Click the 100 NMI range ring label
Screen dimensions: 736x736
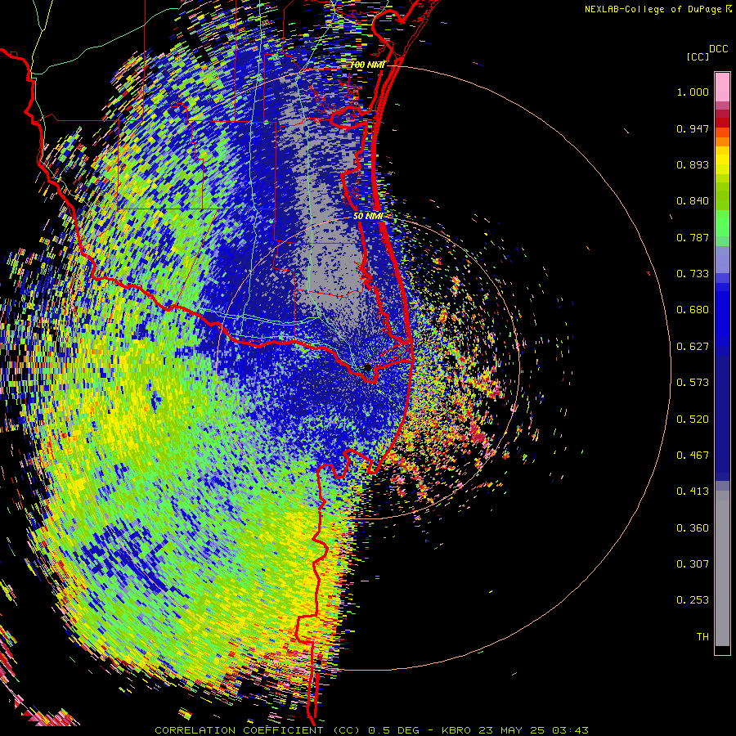(368, 65)
